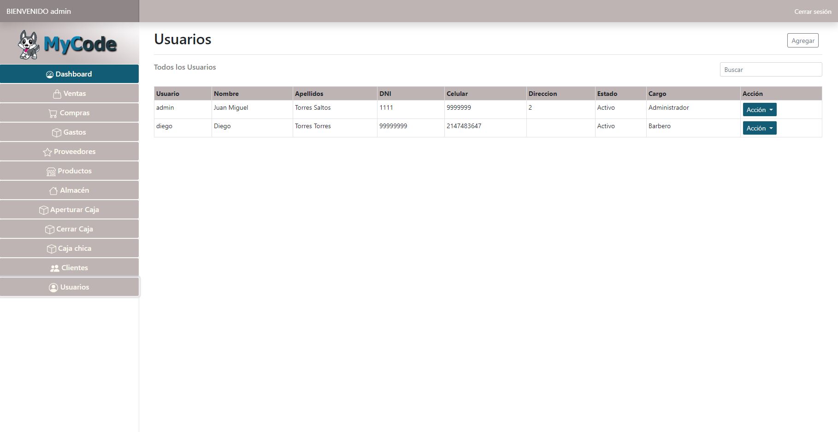
Task: Click the Cargo column header
Action: point(657,94)
